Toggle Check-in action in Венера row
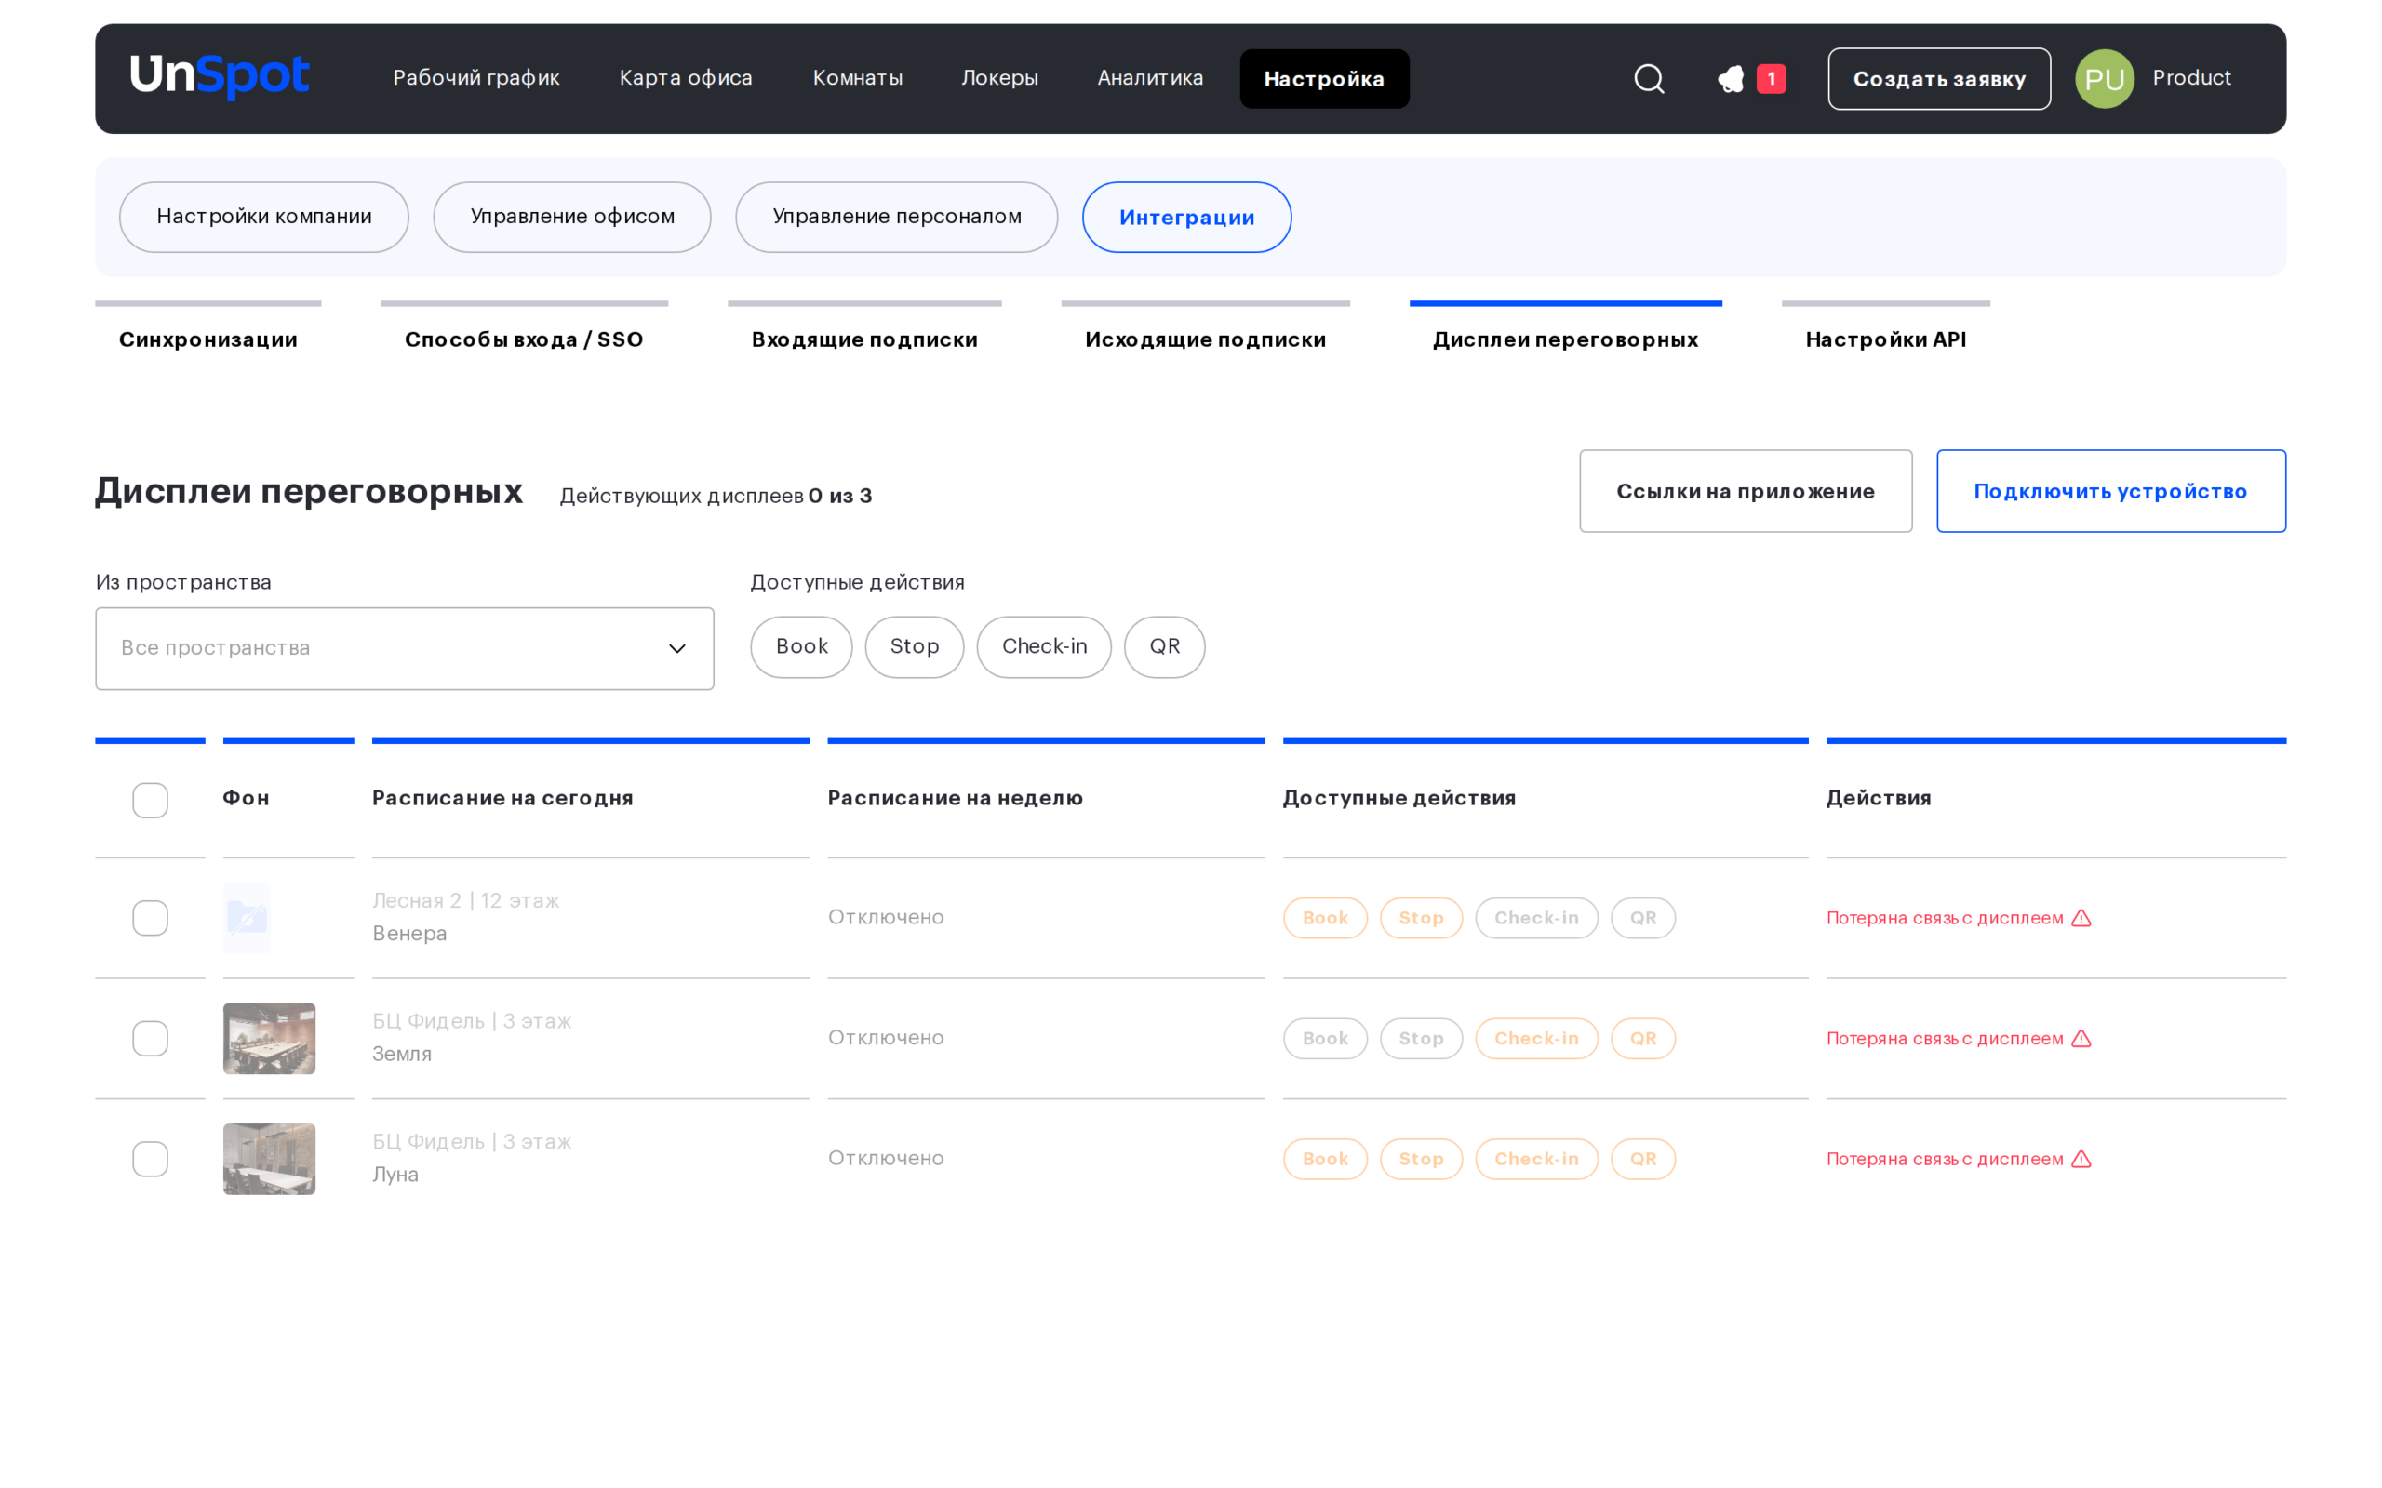 click(x=1536, y=918)
